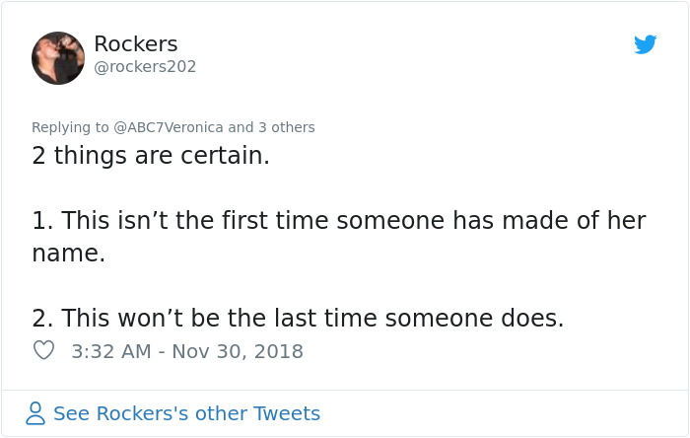Open the @rockers202 handle
Viewport: 690px width, 438px height.
[145, 67]
